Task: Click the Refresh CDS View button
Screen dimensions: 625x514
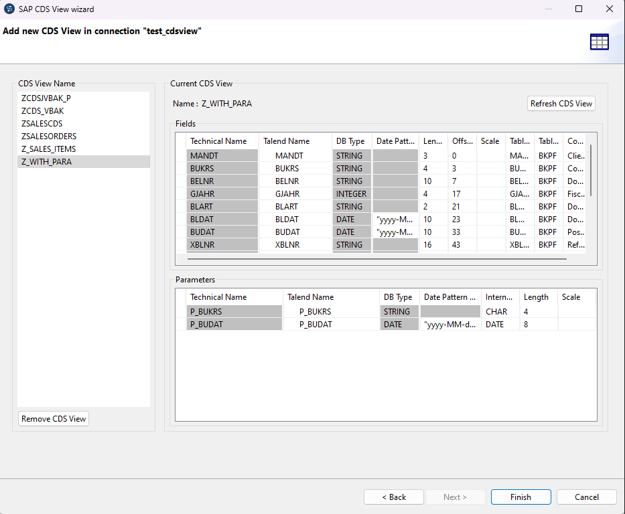Action: pos(561,103)
